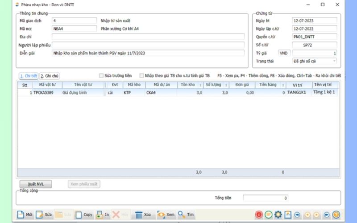This screenshot has height=223, width=357.
Task: Enable the Sửa trường tiền checkbox
Action: coord(101,76)
